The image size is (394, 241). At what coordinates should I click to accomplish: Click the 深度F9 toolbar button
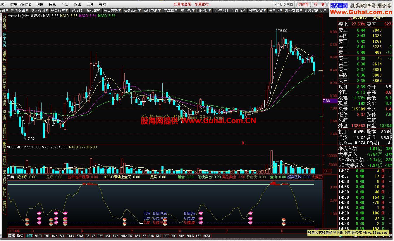(x=77, y=10)
